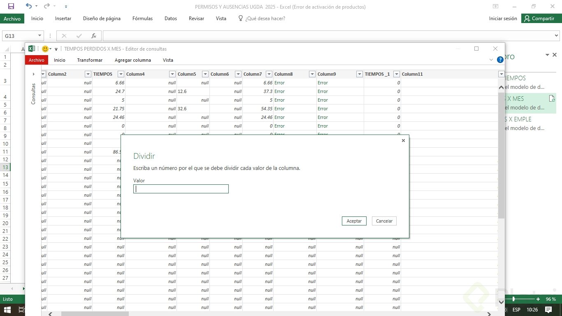Switch to Agregar columna tab
Viewport: 562px width, 316px height.
pyautogui.click(x=132, y=60)
